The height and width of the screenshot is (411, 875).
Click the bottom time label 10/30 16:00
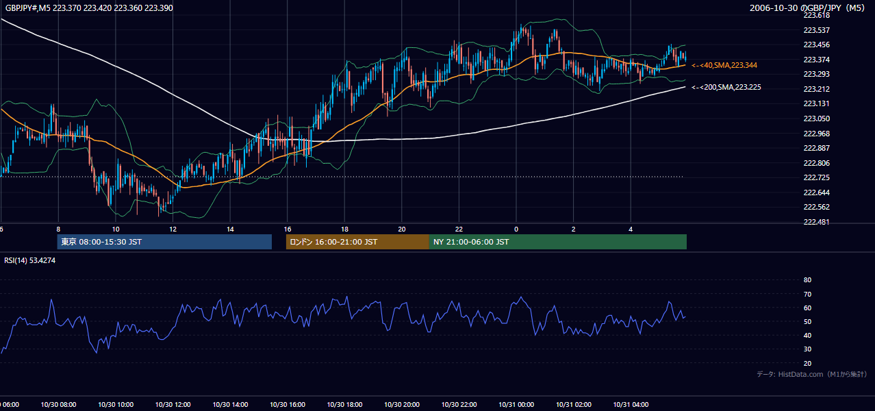point(287,405)
